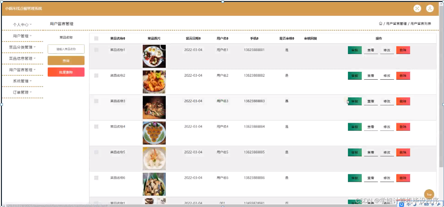Check the row for 菜品名称4

point(96,127)
